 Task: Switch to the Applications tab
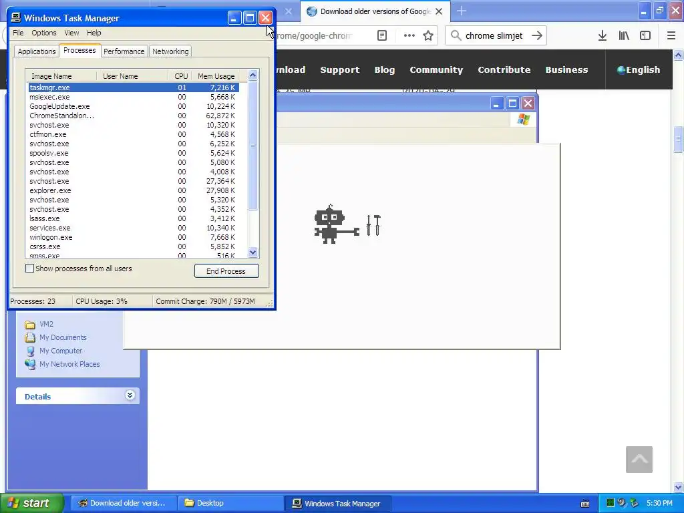[x=37, y=51]
